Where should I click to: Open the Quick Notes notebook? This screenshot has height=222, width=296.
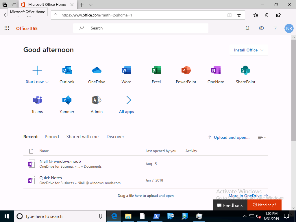click(x=146, y=180)
